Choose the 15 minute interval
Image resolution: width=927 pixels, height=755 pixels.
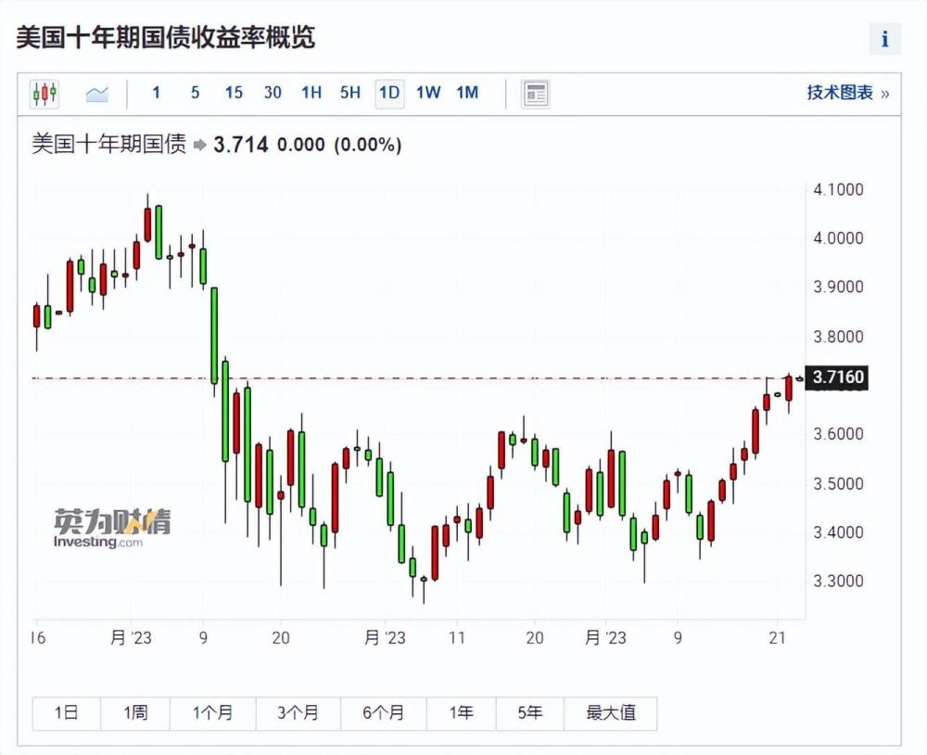coord(234,93)
